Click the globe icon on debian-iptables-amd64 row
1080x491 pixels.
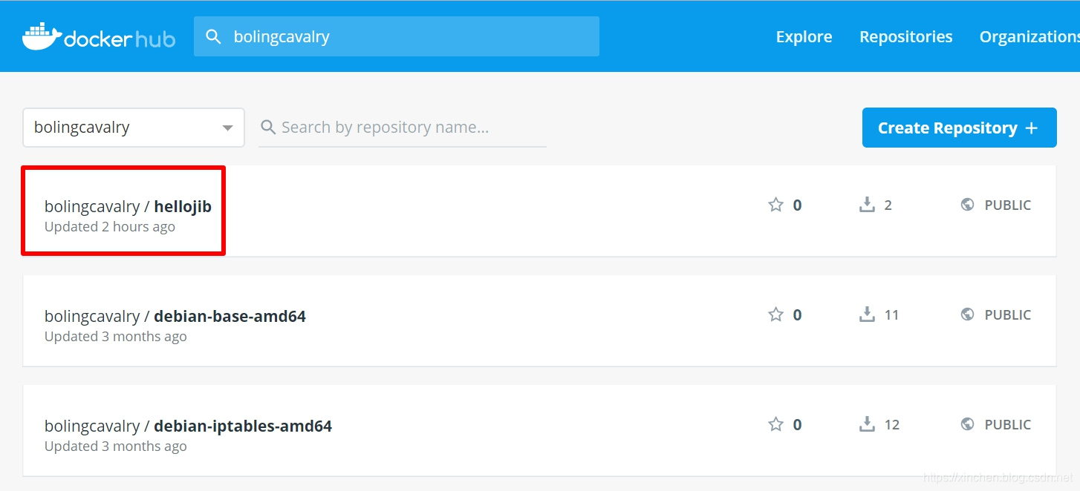pyautogui.click(x=967, y=424)
